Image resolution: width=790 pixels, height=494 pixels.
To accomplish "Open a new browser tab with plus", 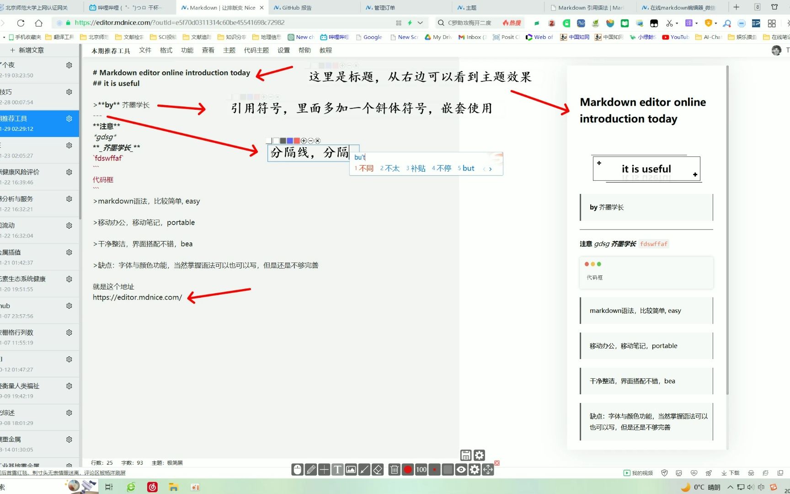I will [736, 7].
